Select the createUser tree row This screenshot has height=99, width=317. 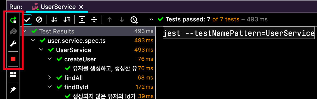point(88,59)
